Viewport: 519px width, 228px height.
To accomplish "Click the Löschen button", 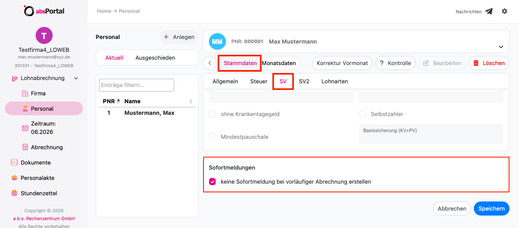I will (x=489, y=63).
